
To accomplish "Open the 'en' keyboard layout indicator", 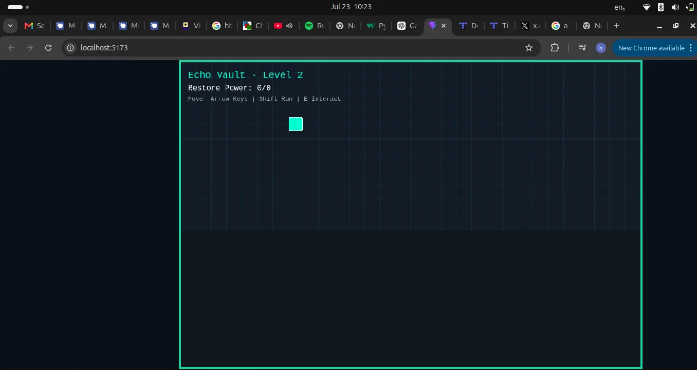I will coord(619,7).
